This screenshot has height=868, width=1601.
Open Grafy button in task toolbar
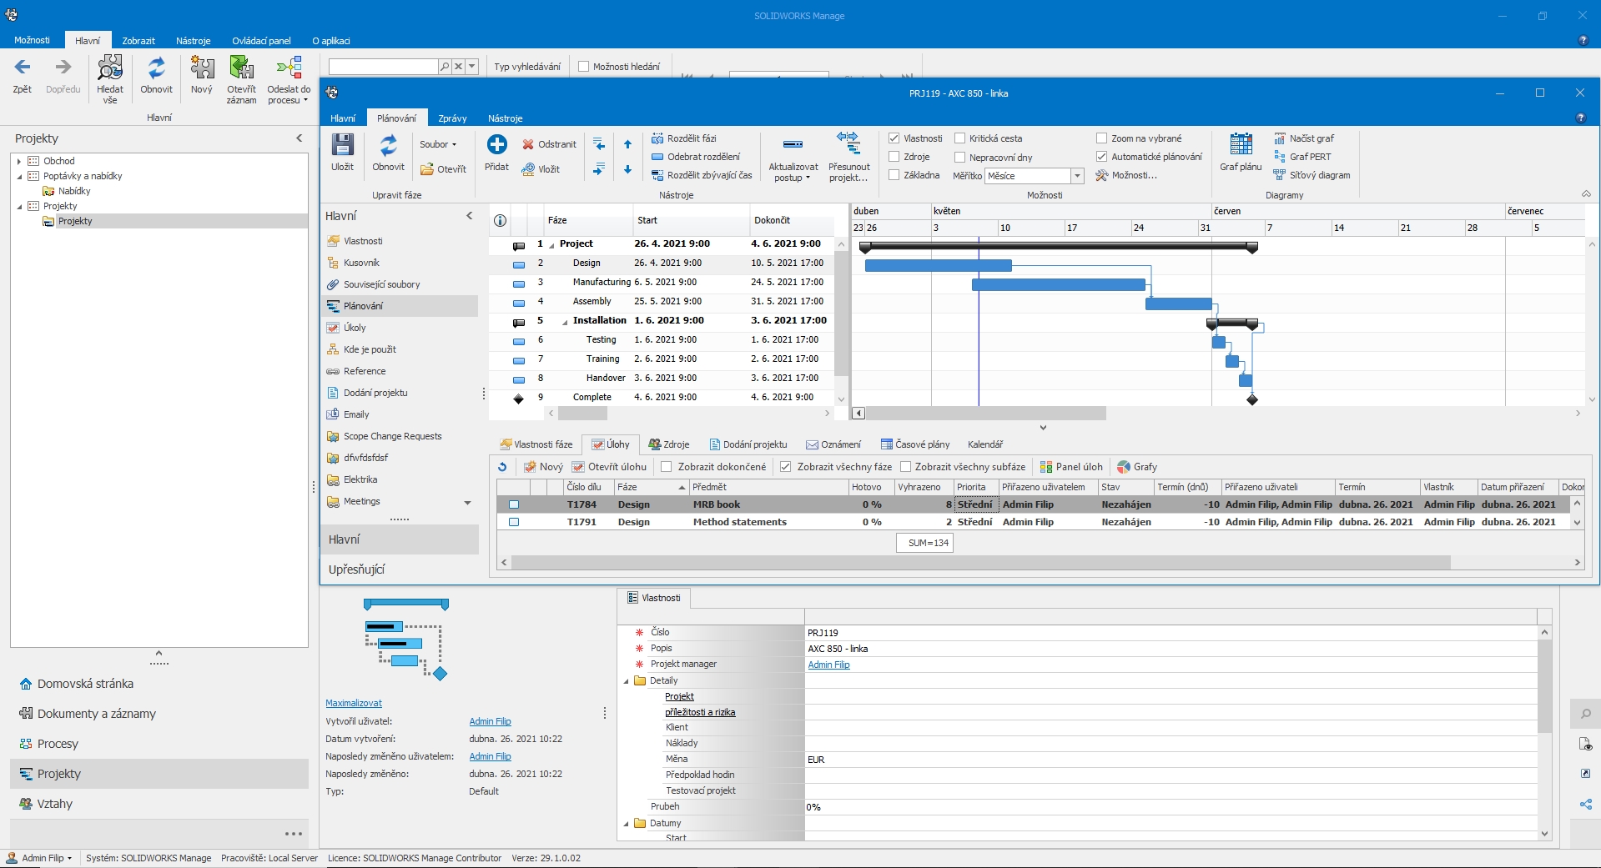pyautogui.click(x=1137, y=467)
